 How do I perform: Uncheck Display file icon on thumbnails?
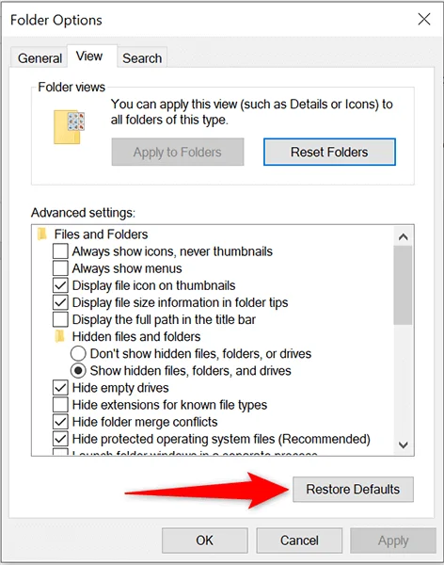pyautogui.click(x=60, y=285)
